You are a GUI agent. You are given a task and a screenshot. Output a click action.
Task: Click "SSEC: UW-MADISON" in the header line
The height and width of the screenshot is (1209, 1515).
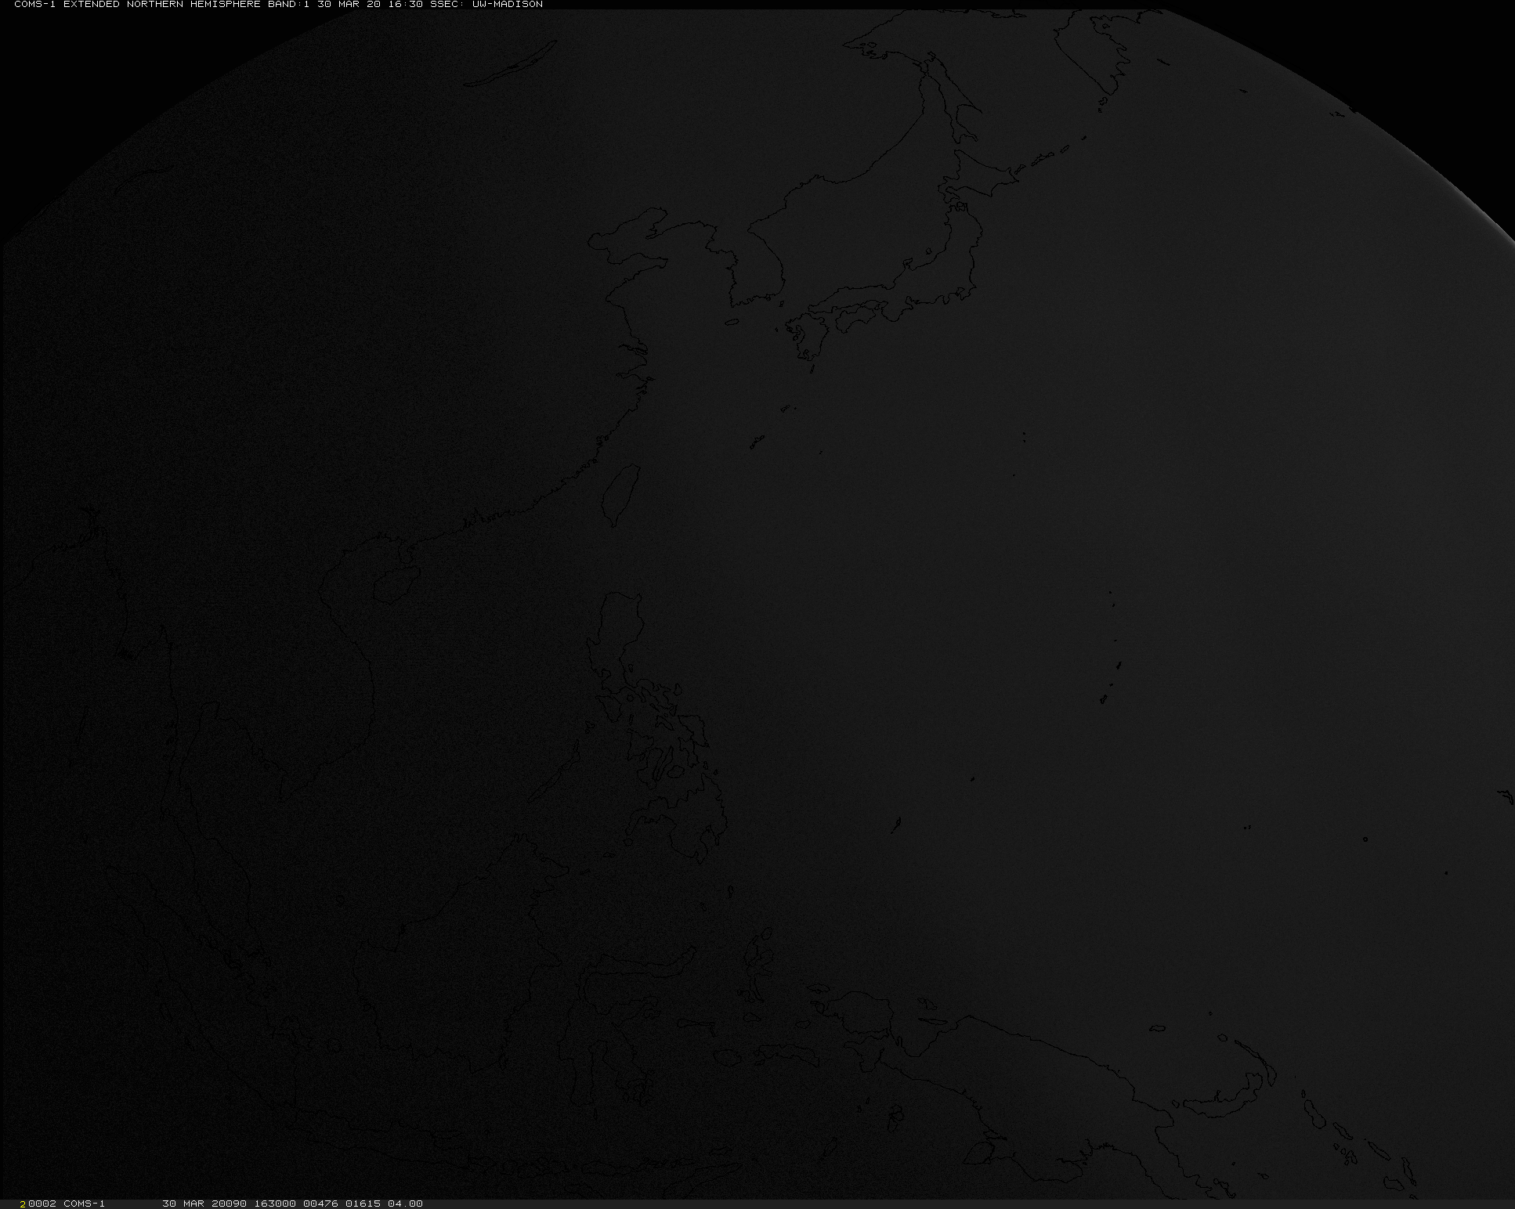(486, 5)
